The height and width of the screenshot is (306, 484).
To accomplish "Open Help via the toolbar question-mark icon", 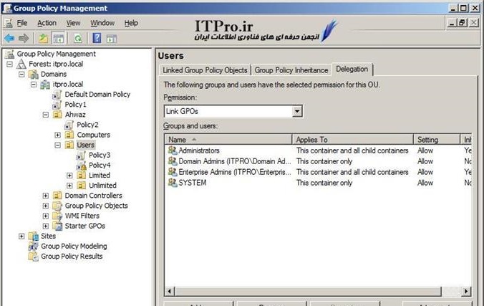I will 96,38.
